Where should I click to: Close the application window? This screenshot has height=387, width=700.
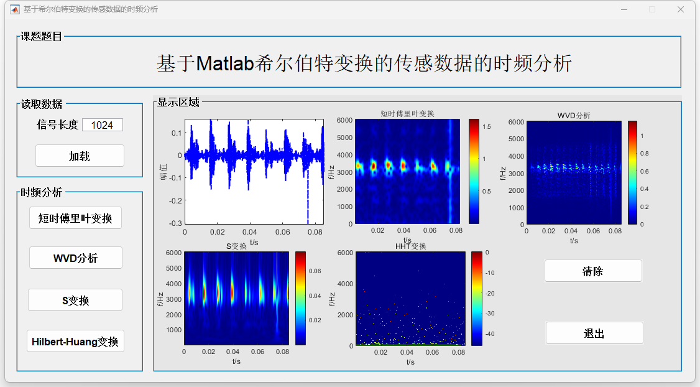(680, 9)
